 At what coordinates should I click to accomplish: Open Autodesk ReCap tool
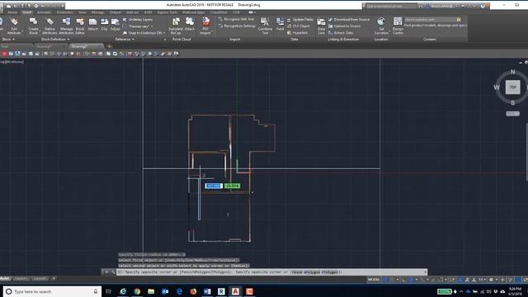[176, 26]
